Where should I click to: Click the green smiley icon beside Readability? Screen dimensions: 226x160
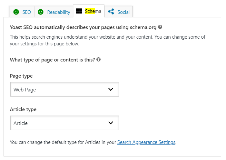coord(41,12)
